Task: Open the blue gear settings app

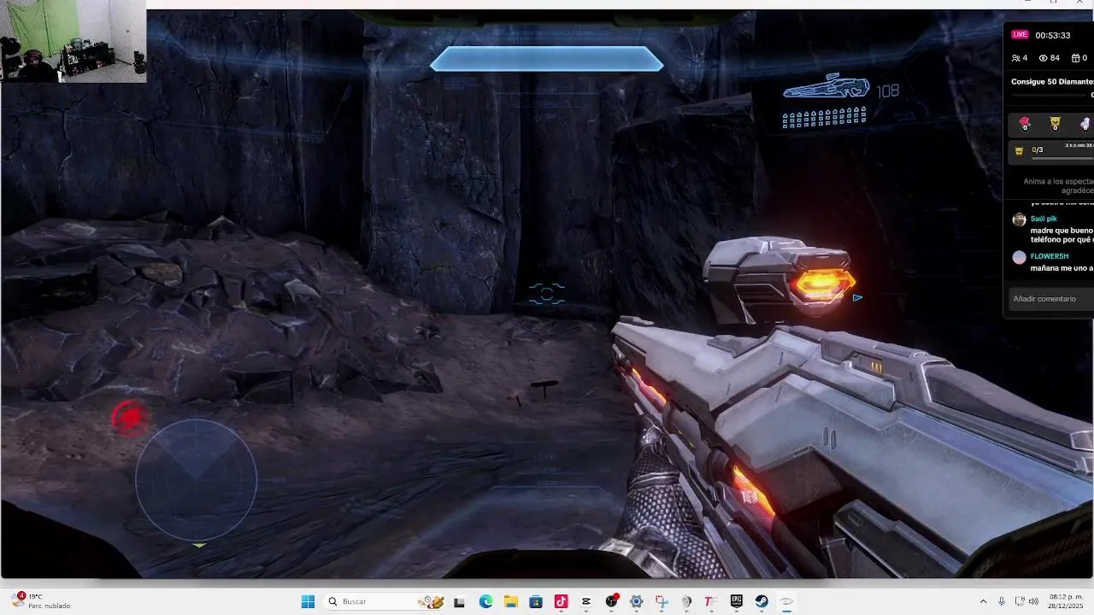Action: click(636, 601)
